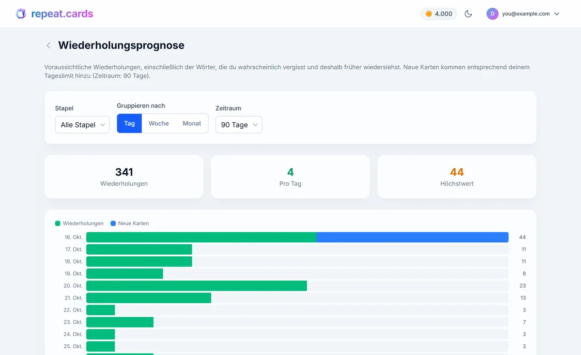
Task: Click the value 7 beside 23. Okt.
Action: [x=524, y=322]
